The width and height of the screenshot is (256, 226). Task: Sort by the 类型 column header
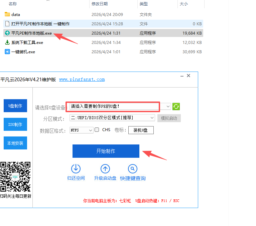tap(143, 4)
